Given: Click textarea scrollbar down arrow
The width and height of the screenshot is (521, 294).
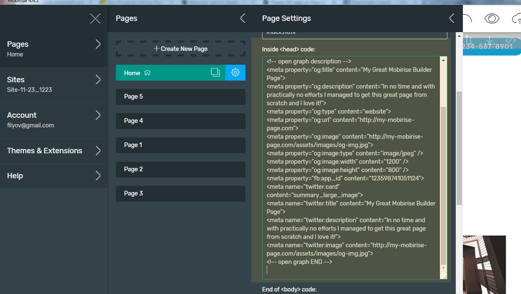Looking at the screenshot, I should [444, 268].
